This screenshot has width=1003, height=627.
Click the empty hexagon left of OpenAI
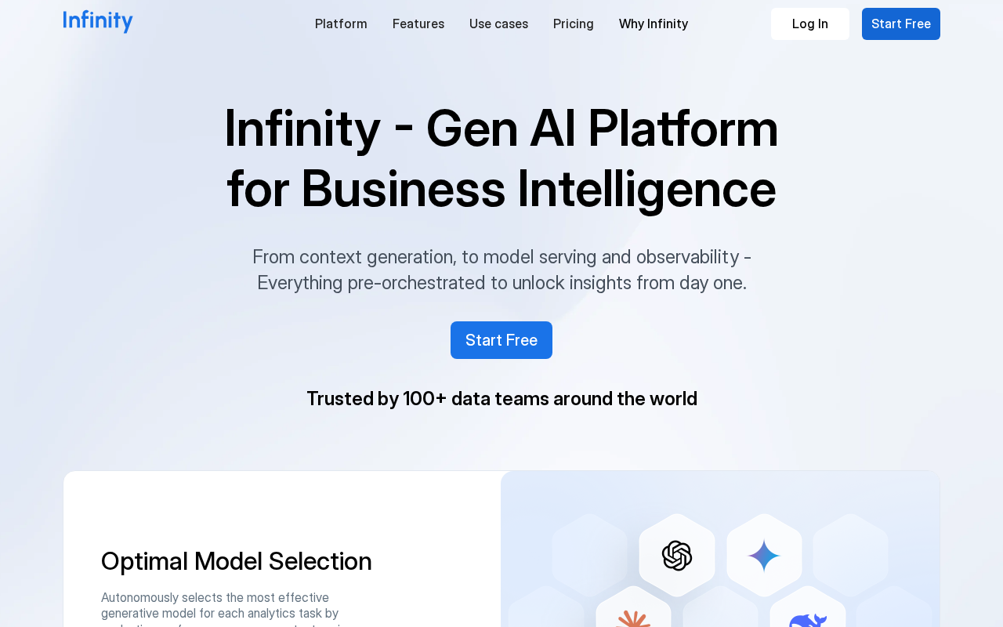[589, 556]
